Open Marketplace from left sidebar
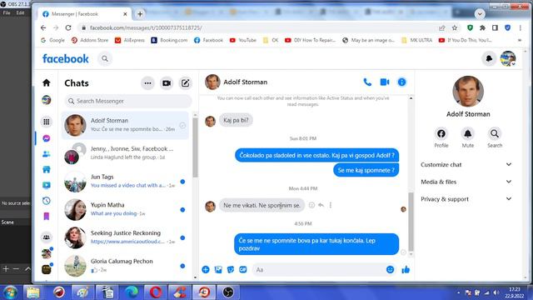The image size is (533, 300). coord(47,169)
